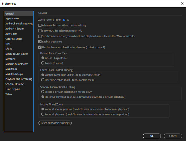Go to Spectral Displays preferences

pyautogui.click(x=15, y=84)
